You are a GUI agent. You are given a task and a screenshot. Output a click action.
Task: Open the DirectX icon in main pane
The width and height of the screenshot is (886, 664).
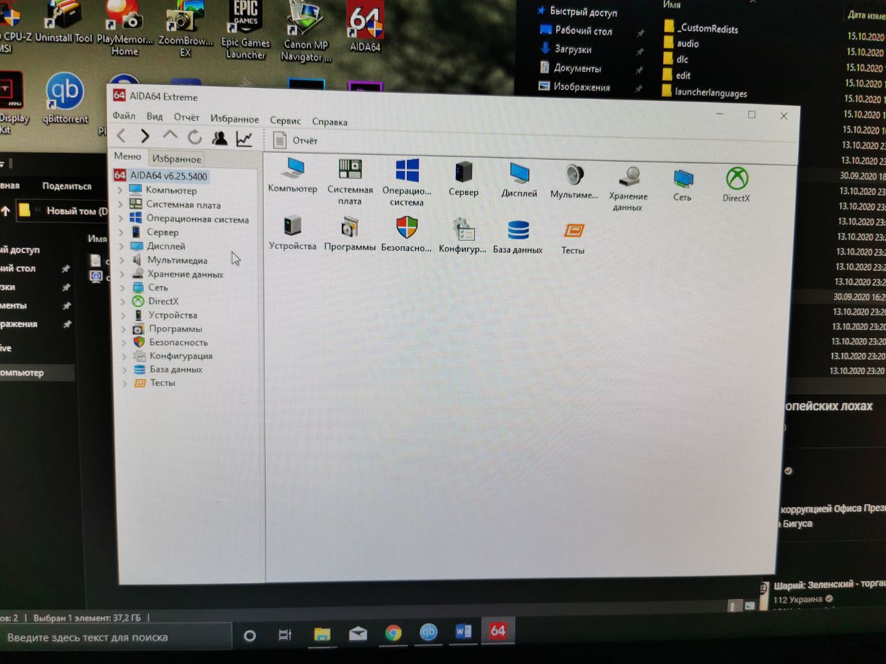737,178
